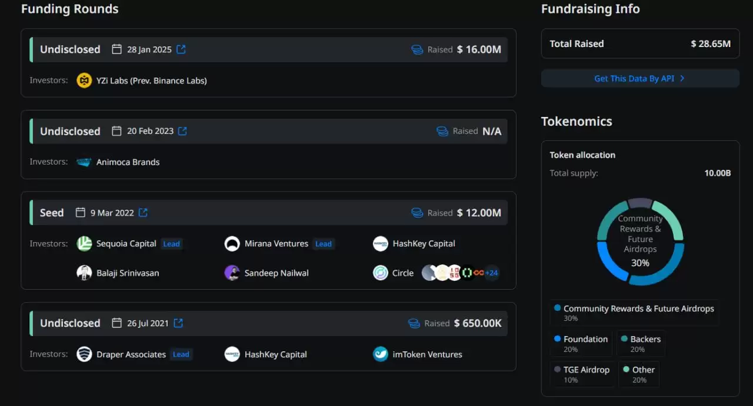Image resolution: width=753 pixels, height=406 pixels.
Task: Open external link for 28 Jan 2025 round
Action: pyautogui.click(x=181, y=49)
